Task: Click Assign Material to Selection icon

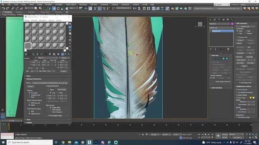Action: (x=33, y=54)
